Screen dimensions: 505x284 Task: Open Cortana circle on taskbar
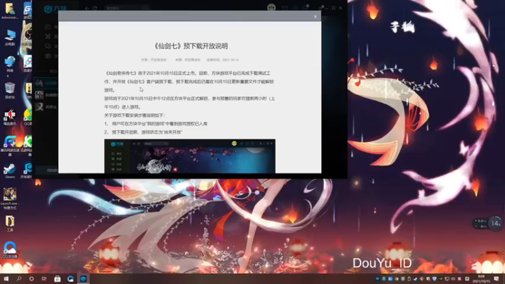[x=31, y=278]
